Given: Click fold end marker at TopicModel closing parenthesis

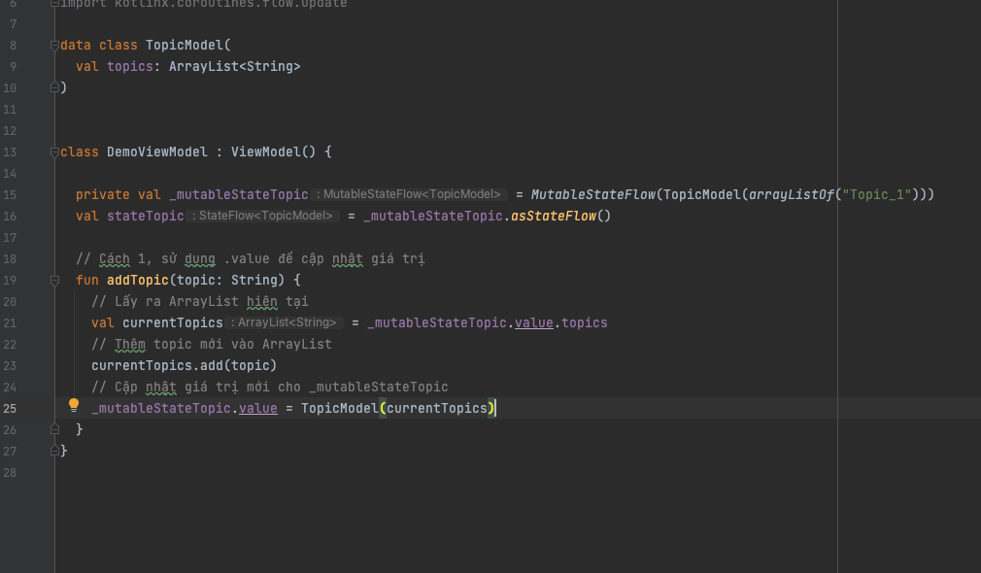Looking at the screenshot, I should point(55,87).
